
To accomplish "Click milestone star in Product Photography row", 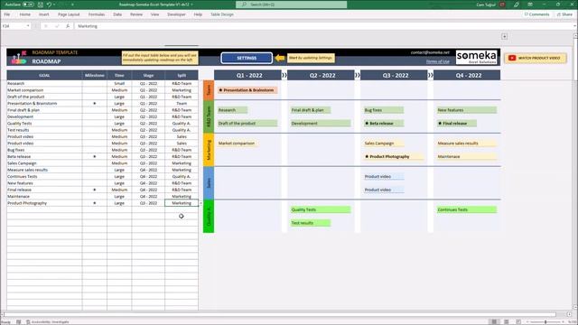I will click(x=94, y=203).
